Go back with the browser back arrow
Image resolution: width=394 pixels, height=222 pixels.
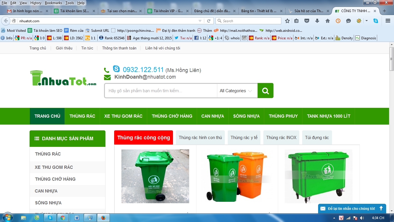6,21
